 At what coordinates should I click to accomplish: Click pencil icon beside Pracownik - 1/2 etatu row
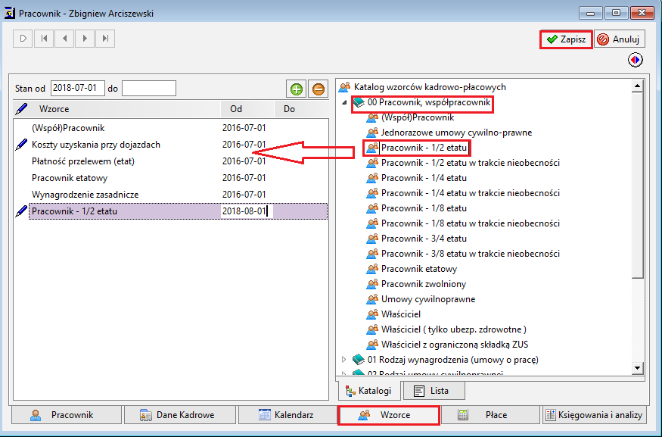(21, 211)
